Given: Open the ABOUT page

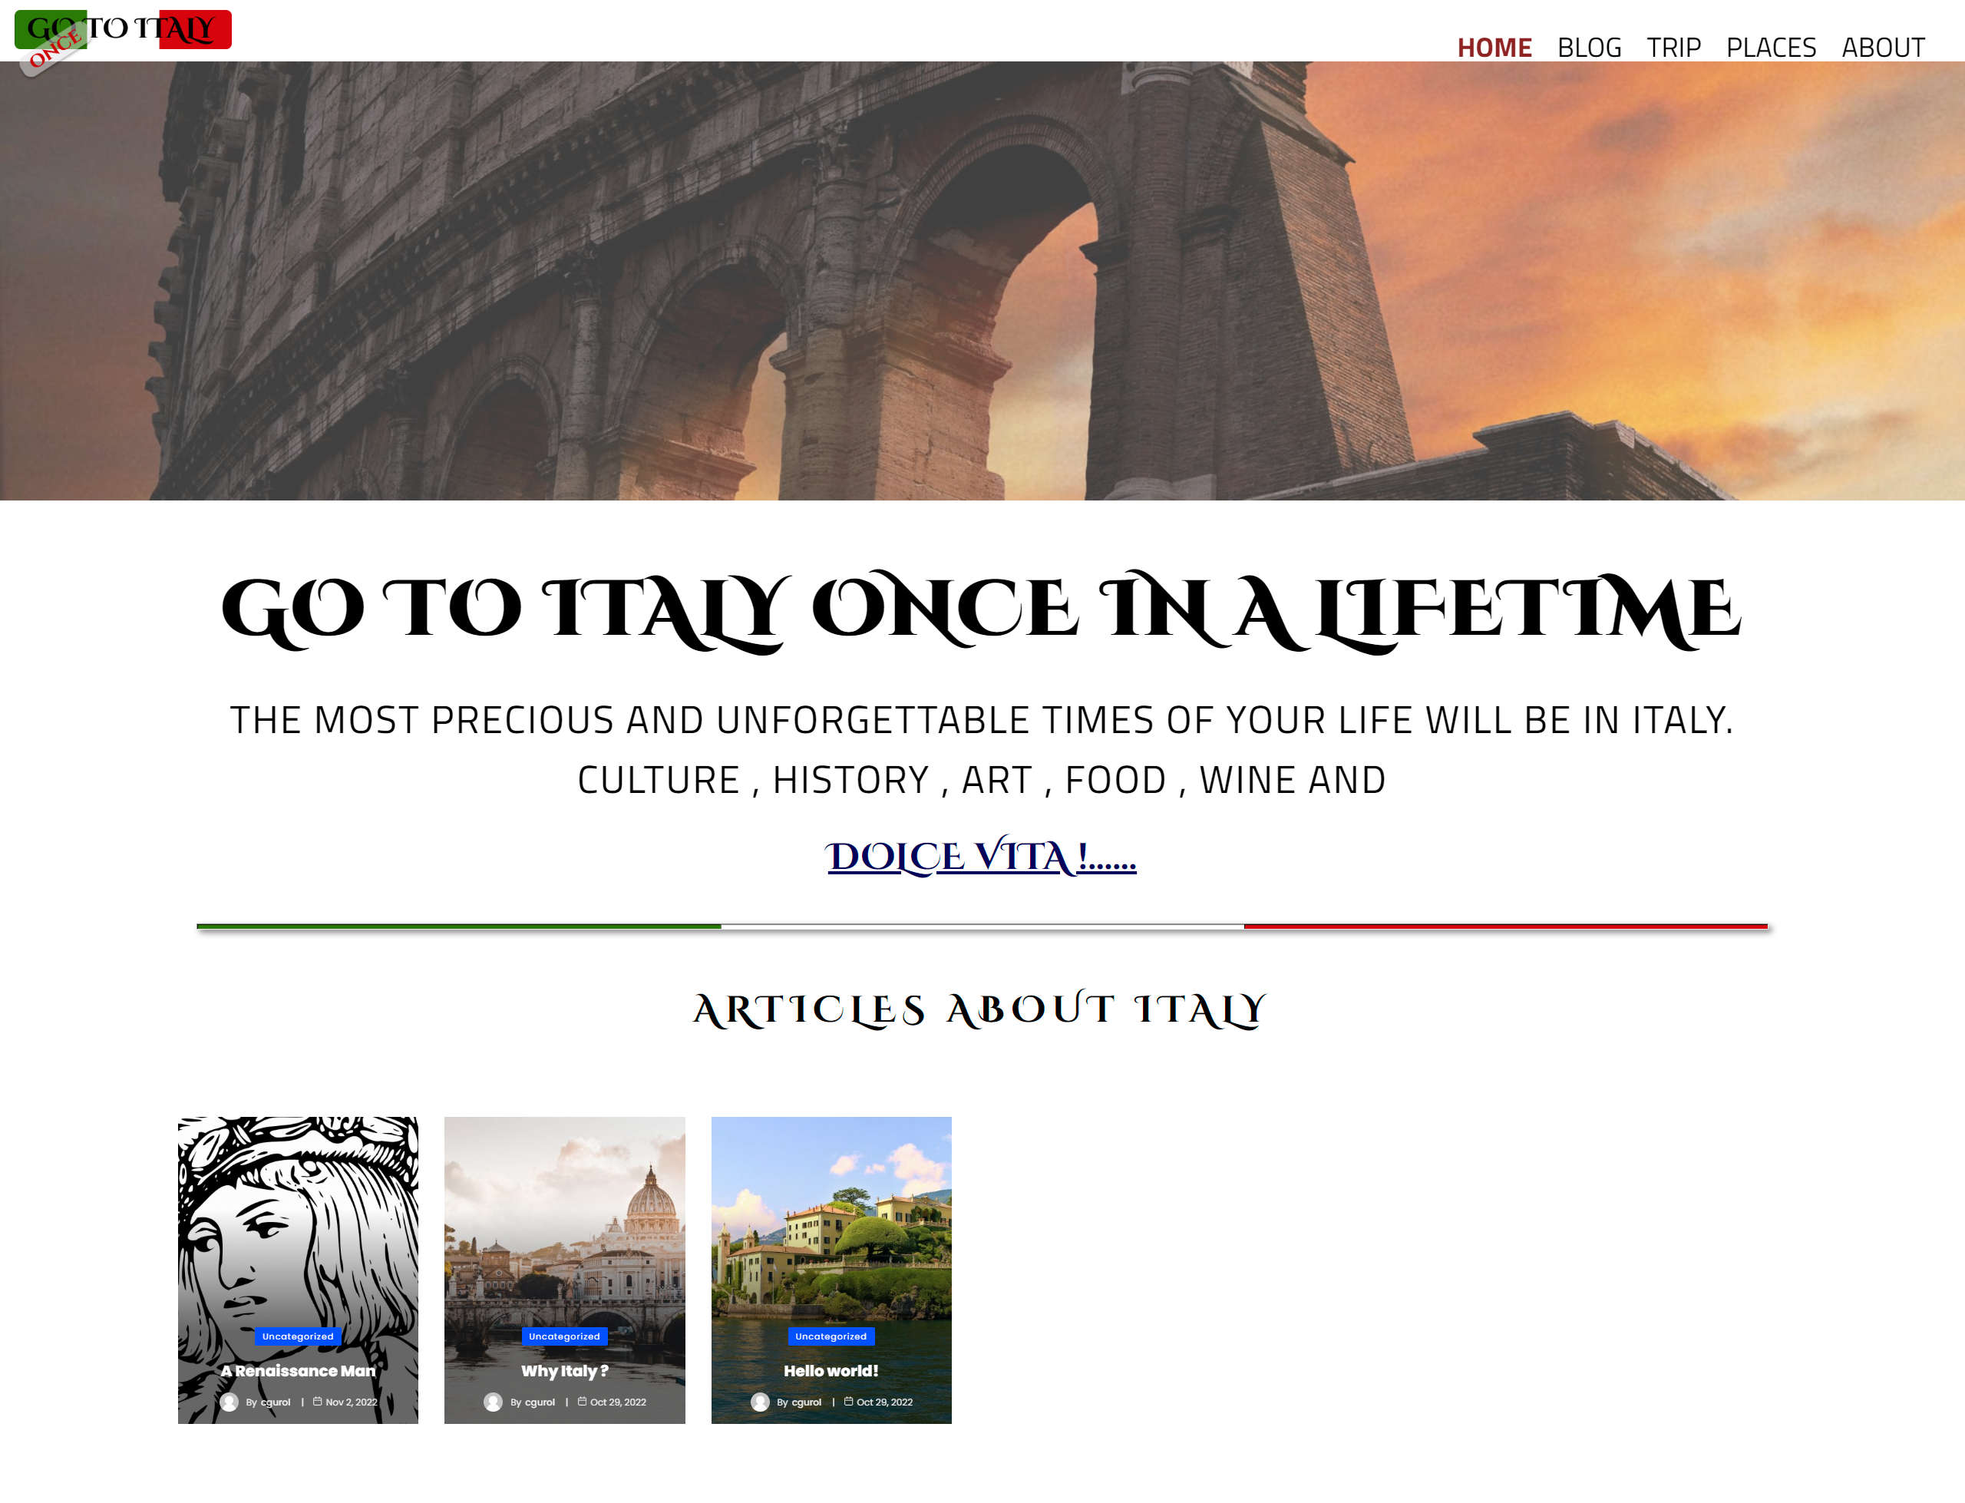Looking at the screenshot, I should (x=1883, y=48).
